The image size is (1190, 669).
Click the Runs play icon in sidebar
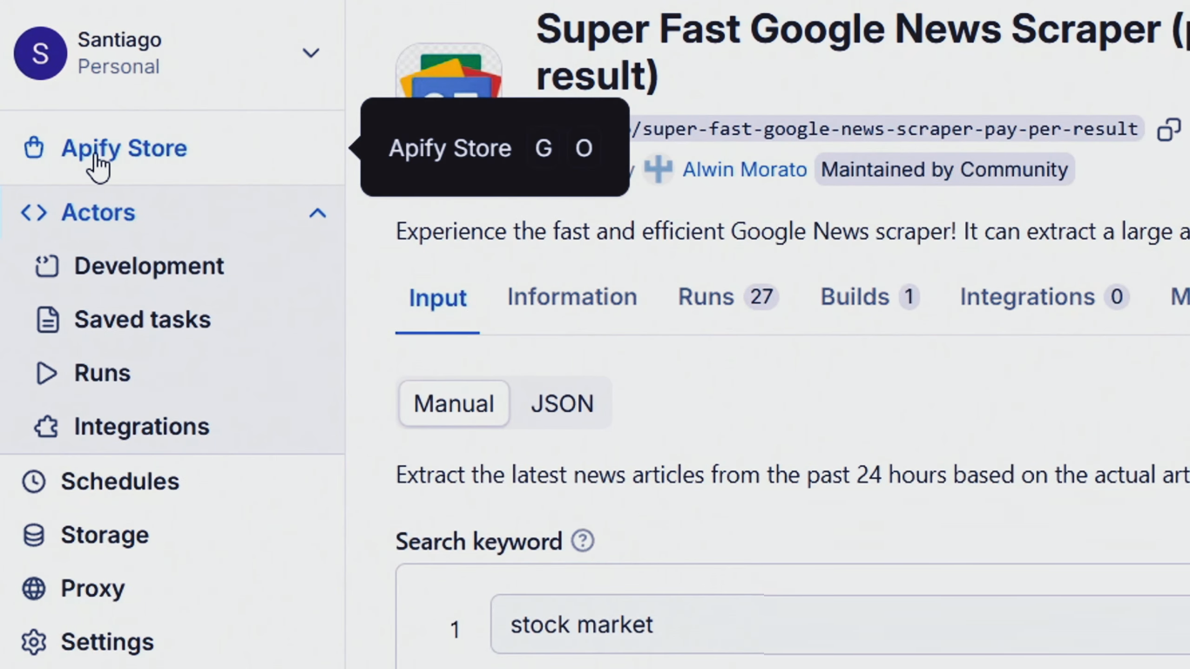(x=46, y=373)
